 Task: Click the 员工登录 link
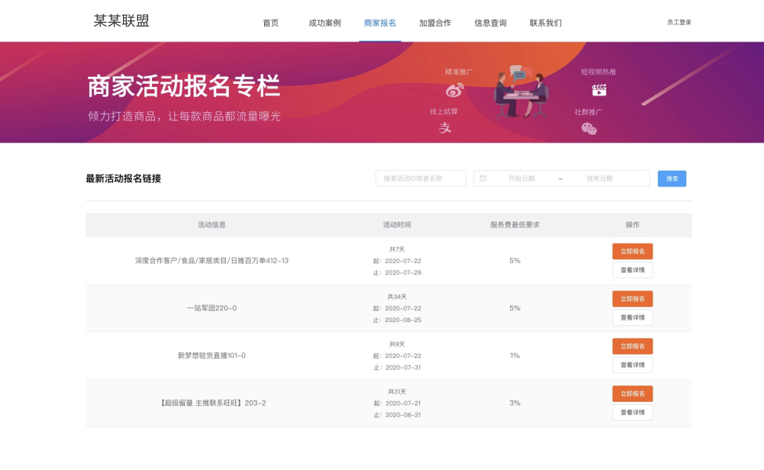click(x=679, y=23)
